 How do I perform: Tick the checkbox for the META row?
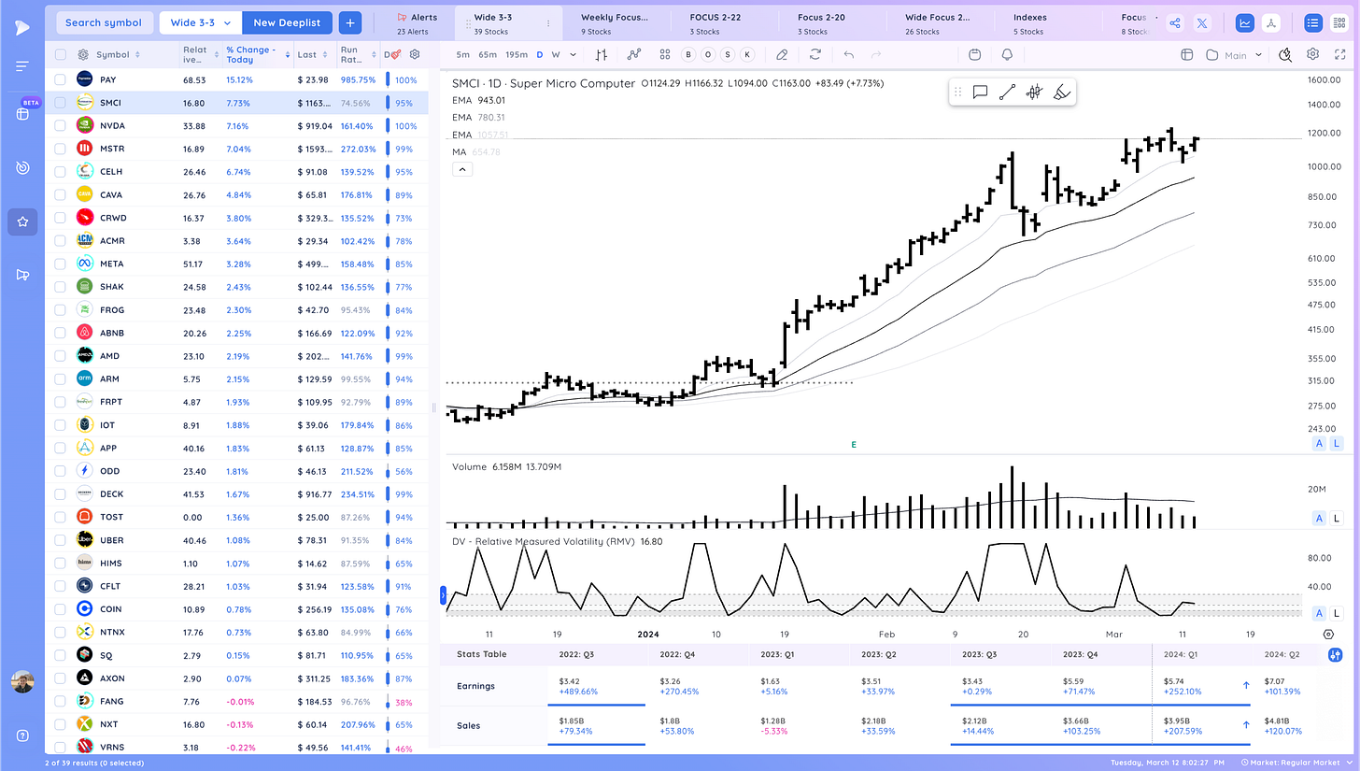[x=61, y=264]
